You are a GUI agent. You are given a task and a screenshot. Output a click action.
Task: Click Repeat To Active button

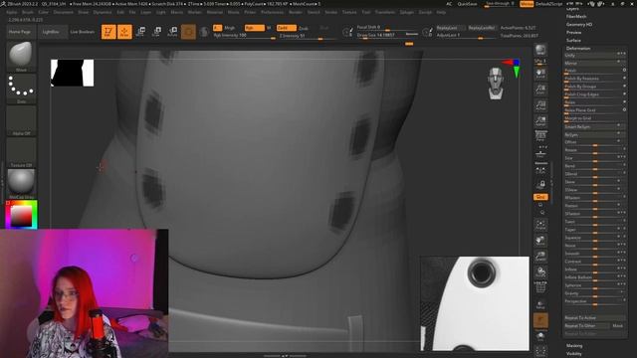tap(595, 318)
